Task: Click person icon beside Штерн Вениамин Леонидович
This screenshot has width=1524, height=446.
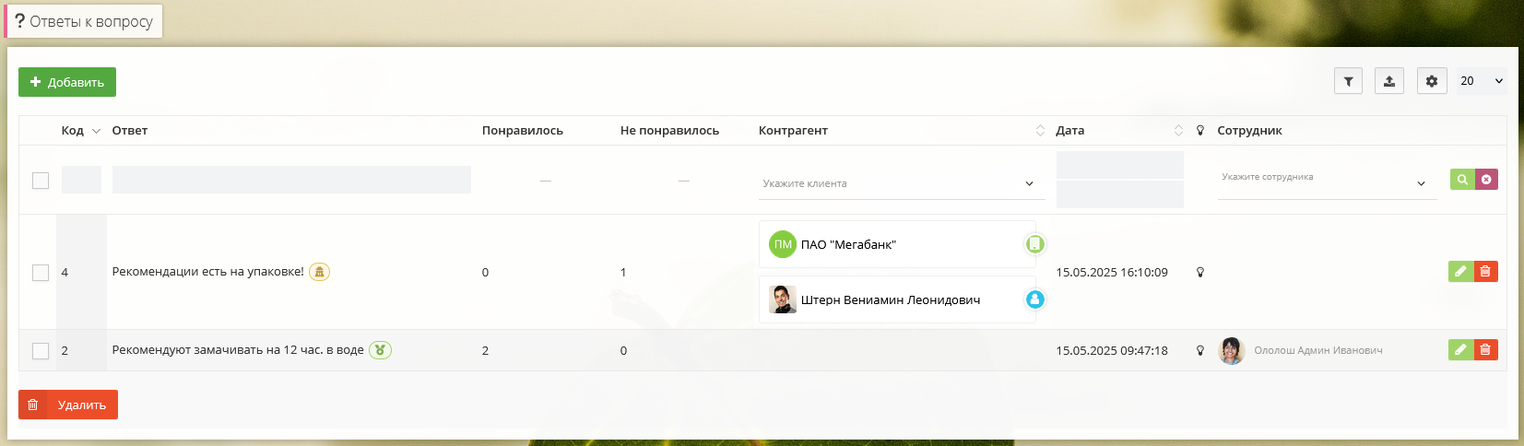Action: (x=1034, y=299)
